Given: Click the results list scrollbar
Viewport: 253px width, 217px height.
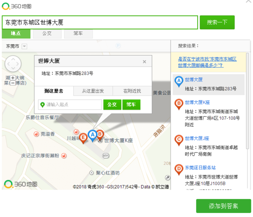Looking at the screenshot, I should pyautogui.click(x=248, y=101).
